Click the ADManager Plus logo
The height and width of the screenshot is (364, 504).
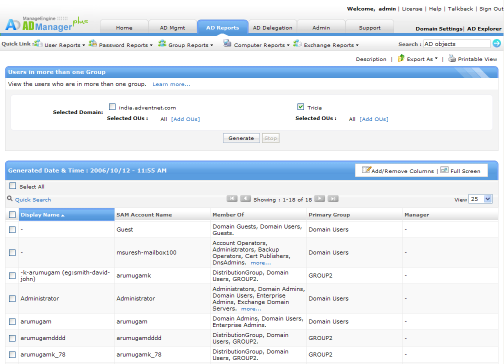coord(46,23)
